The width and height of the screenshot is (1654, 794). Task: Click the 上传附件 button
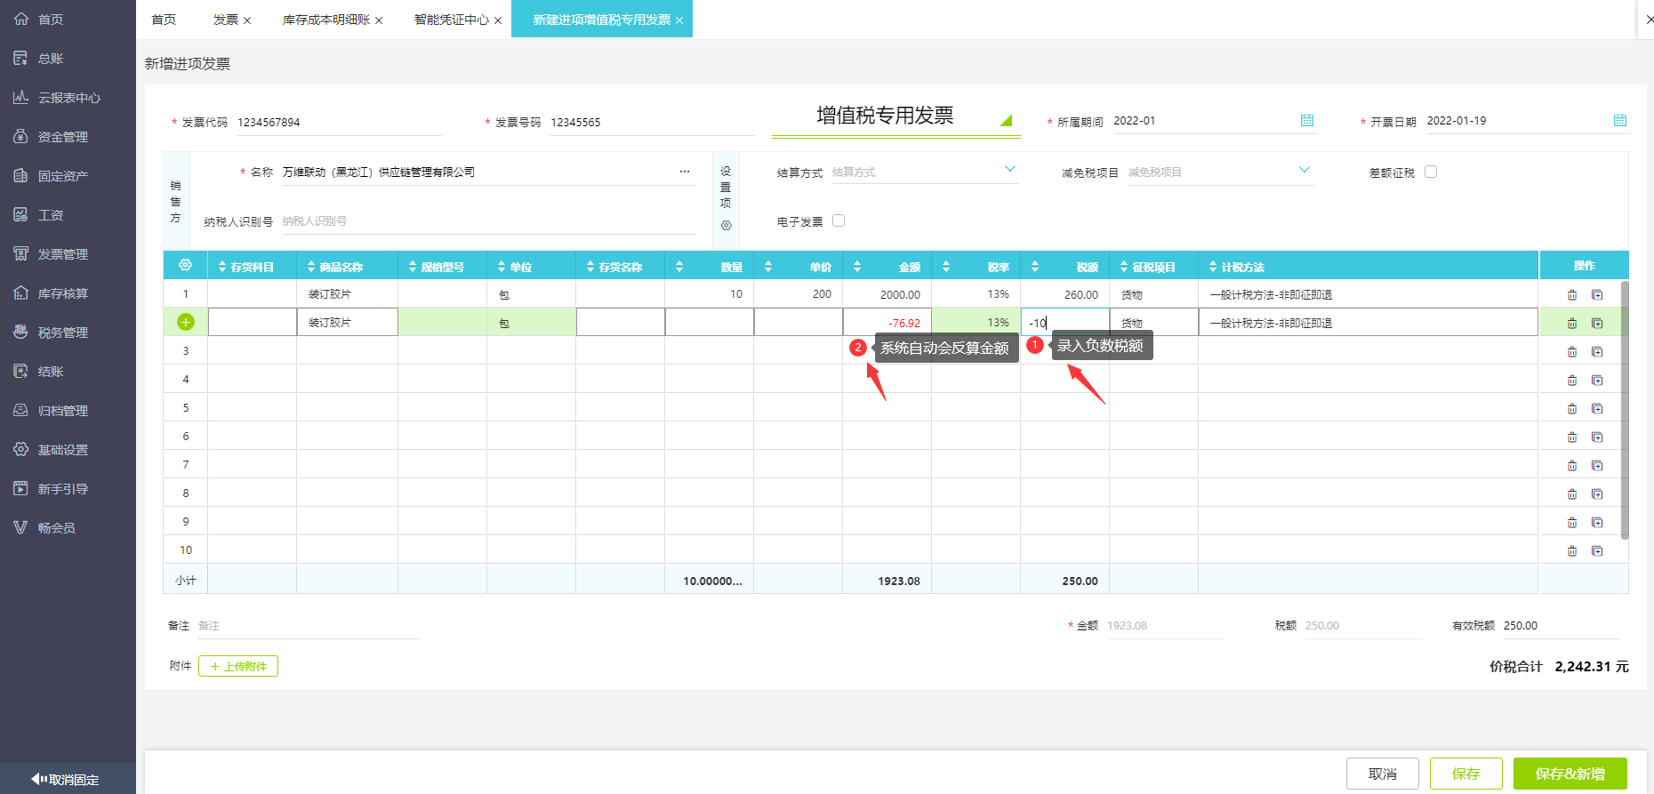coord(238,666)
